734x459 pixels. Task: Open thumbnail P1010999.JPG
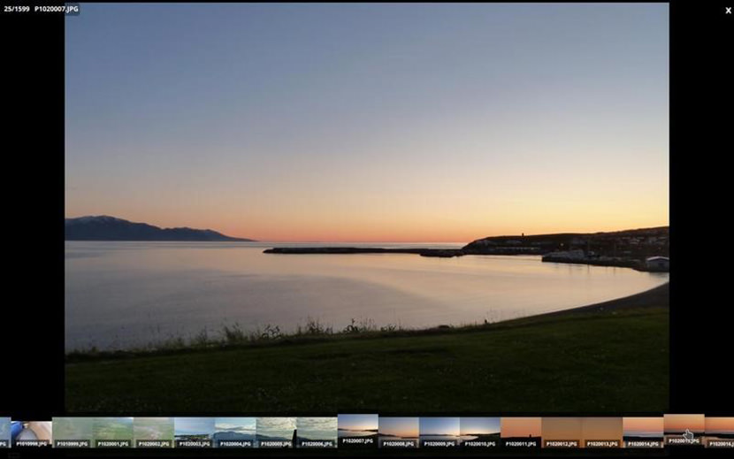point(73,432)
